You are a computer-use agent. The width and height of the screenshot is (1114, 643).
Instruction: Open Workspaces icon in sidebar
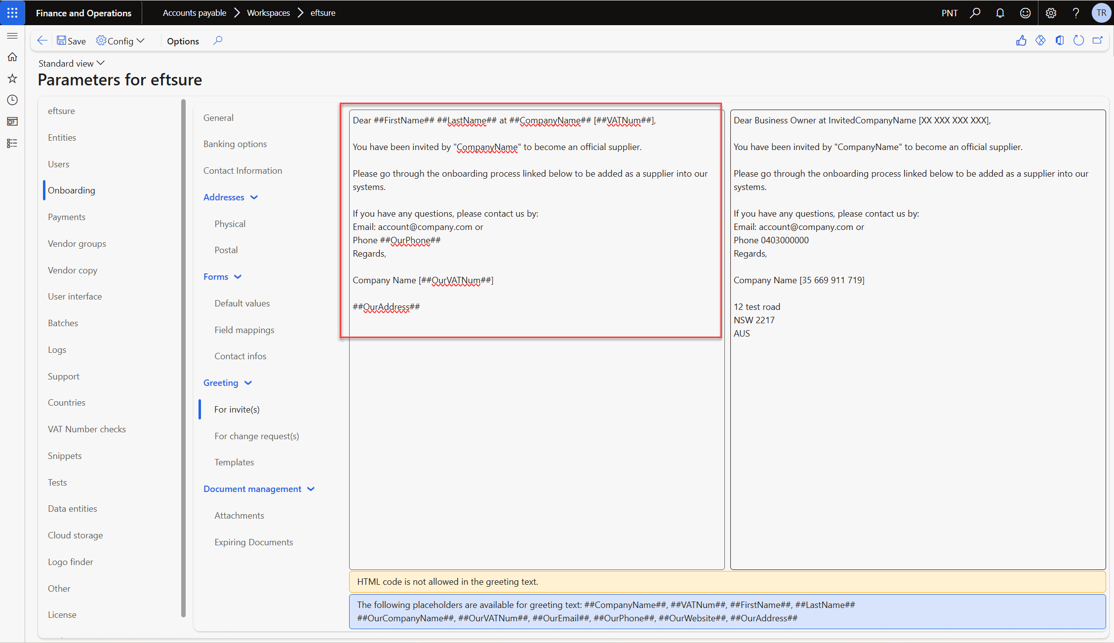click(x=12, y=121)
